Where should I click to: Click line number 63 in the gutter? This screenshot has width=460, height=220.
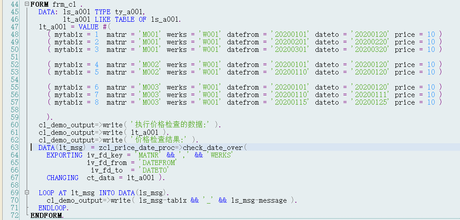(x=15, y=147)
